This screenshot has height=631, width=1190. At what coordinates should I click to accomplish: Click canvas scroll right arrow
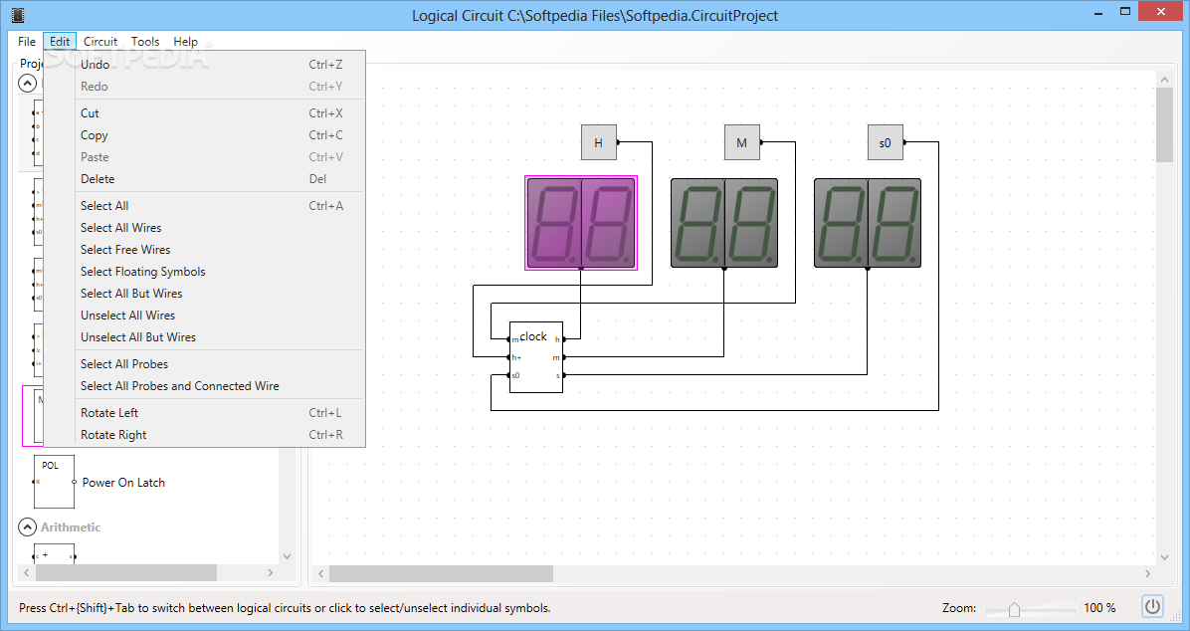coord(1147,573)
